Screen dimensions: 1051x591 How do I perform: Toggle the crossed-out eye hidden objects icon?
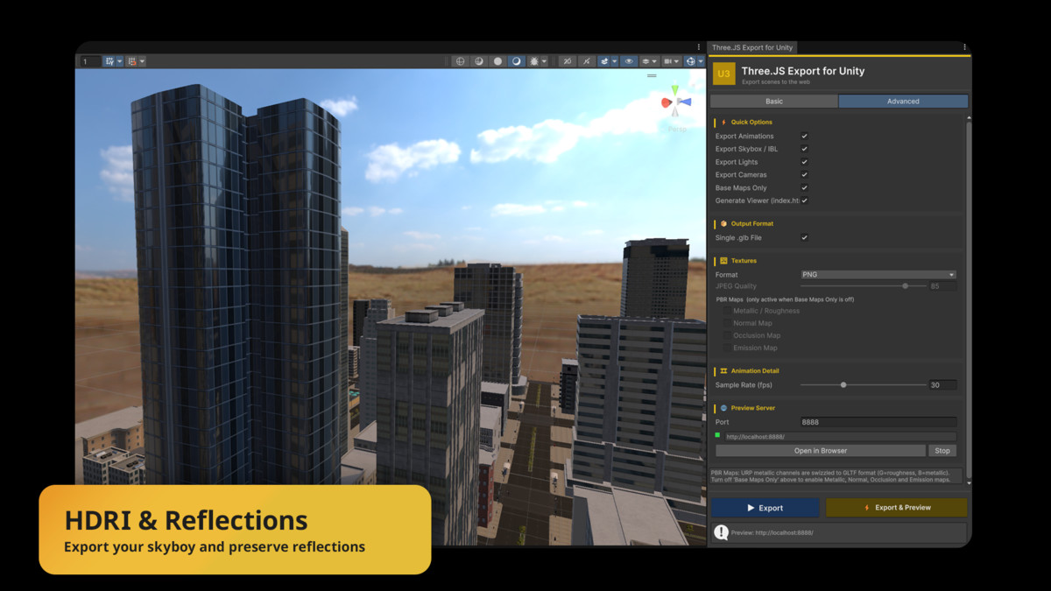tap(568, 61)
